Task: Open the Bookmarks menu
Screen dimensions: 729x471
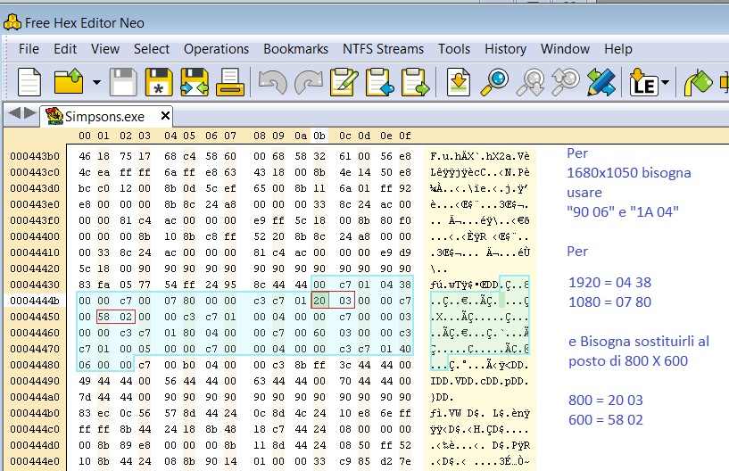Action: pyautogui.click(x=295, y=49)
